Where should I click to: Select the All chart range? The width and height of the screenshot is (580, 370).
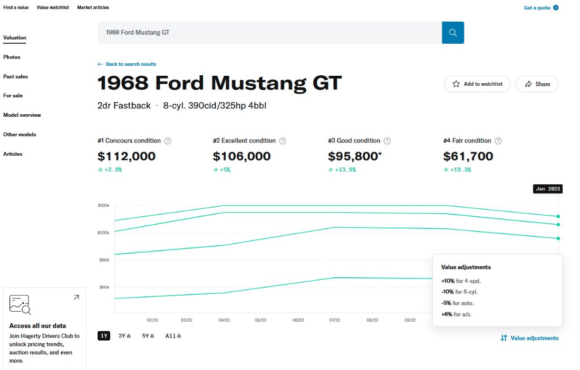(173, 336)
